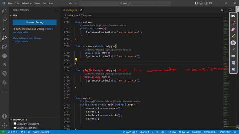Click Prettier status bar item
Image resolution: width=239 pixels, height=134 pixels.
point(226,132)
